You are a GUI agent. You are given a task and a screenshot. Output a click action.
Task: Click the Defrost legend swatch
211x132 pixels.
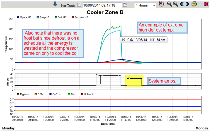point(51,94)
